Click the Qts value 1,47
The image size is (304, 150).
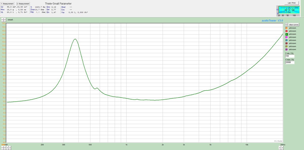click(x=54, y=12)
